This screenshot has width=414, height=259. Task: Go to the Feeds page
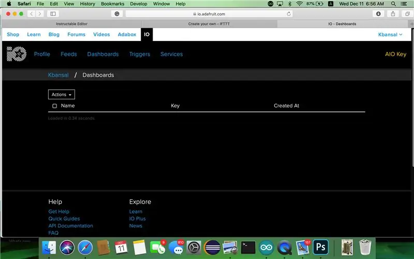[x=69, y=54]
